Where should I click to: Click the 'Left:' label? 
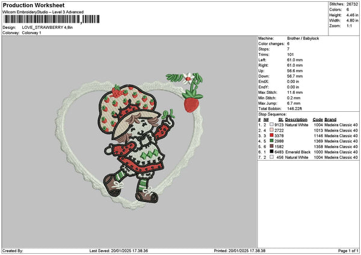click(x=262, y=60)
